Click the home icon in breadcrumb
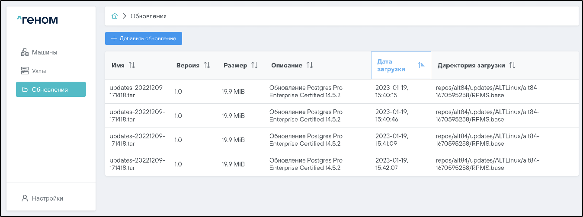The image size is (583, 217). pyautogui.click(x=115, y=16)
